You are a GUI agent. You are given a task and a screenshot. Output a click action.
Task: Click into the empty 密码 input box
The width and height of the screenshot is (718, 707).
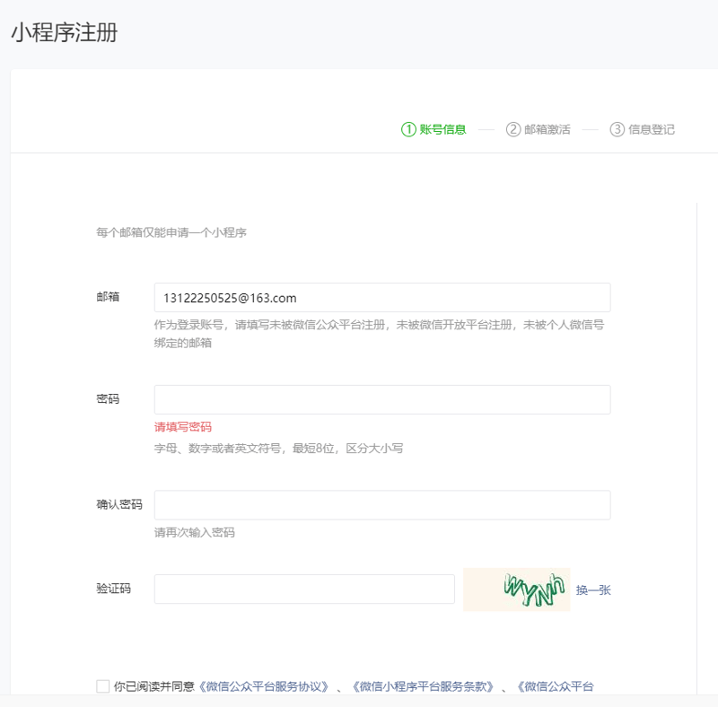(382, 400)
